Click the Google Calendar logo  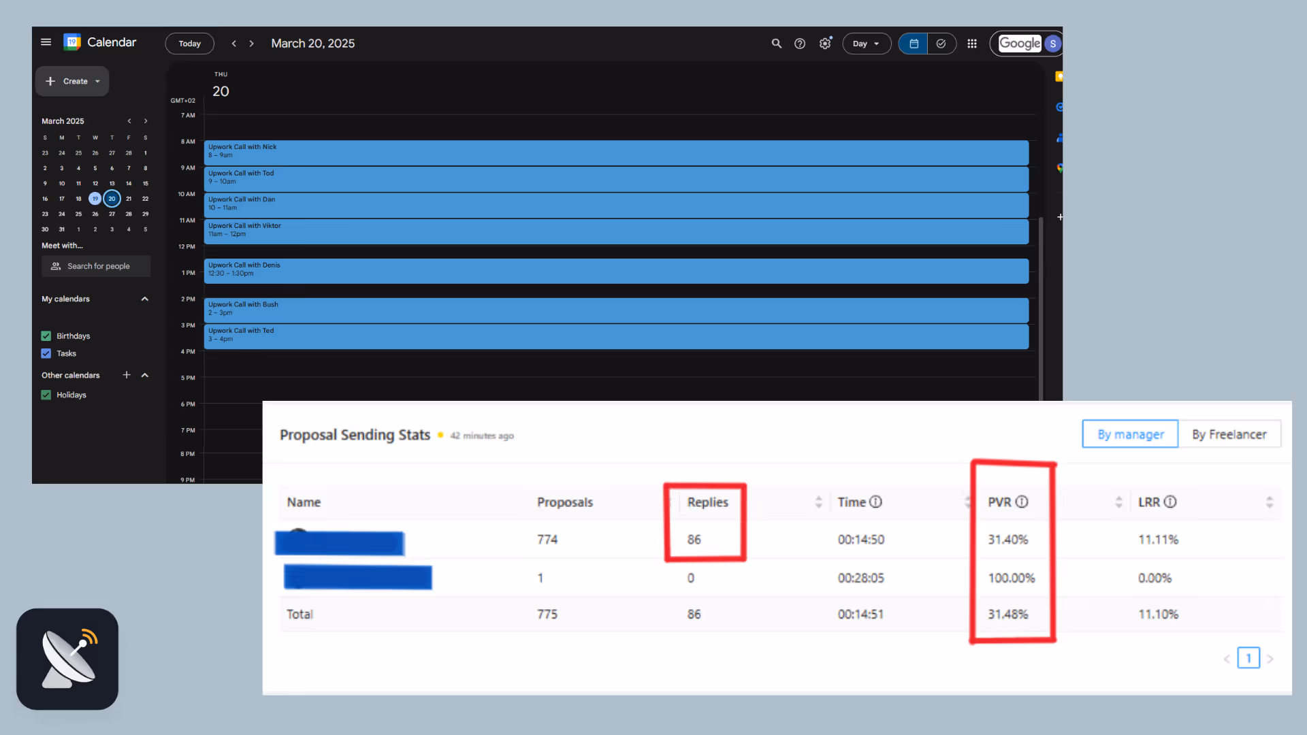click(x=72, y=42)
